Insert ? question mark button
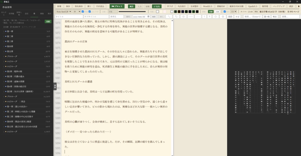This screenshot has width=301, height=156. [209, 17]
